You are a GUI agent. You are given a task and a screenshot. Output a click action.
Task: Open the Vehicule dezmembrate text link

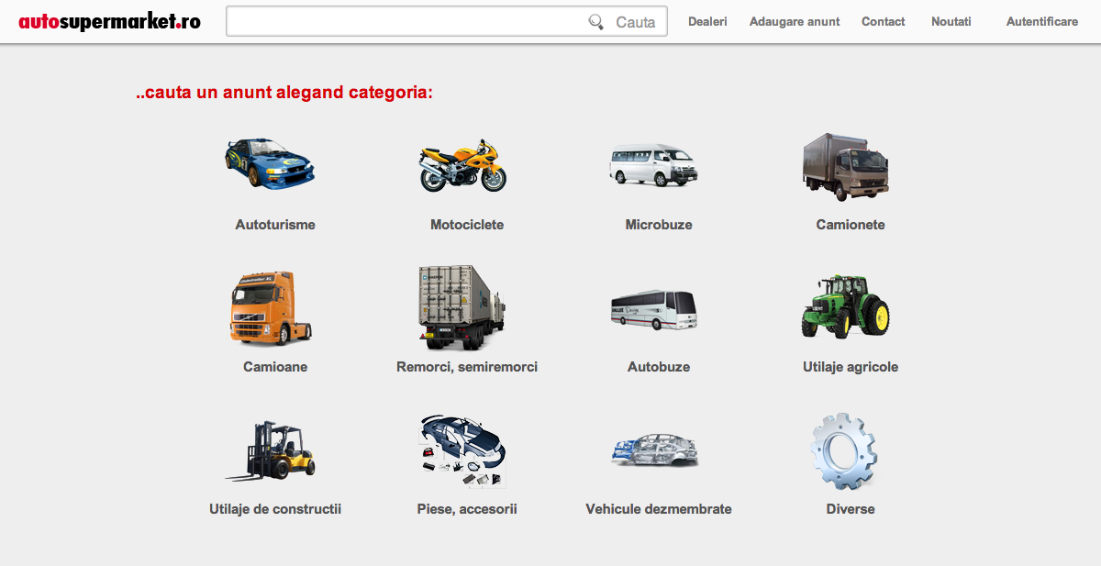tap(659, 509)
